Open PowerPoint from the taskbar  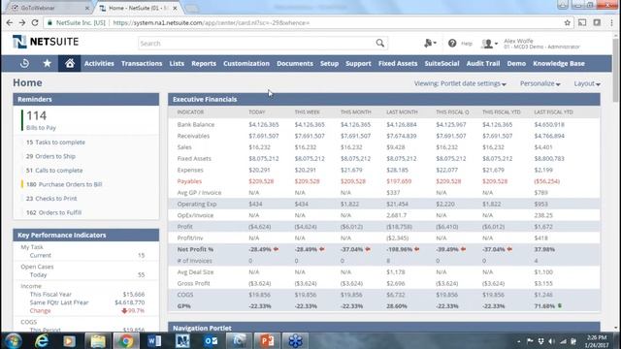(267, 341)
